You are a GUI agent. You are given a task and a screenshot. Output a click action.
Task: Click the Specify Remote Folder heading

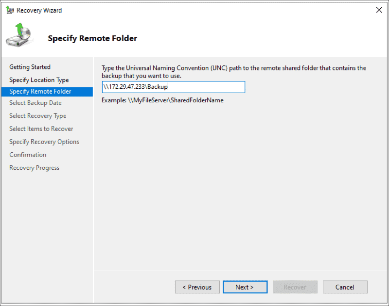[92, 38]
